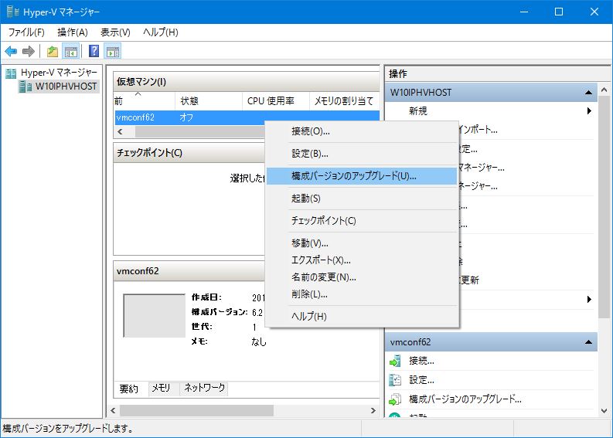Sort by メモリの割り当て column header
Image resolution: width=613 pixels, height=438 pixels.
344,101
